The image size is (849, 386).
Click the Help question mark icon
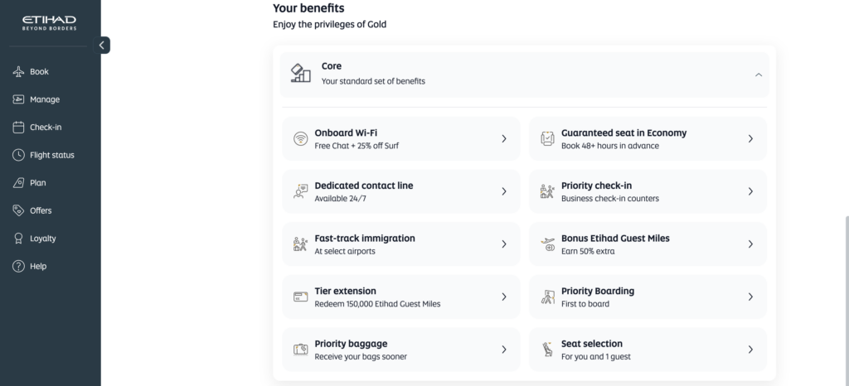[x=19, y=267]
